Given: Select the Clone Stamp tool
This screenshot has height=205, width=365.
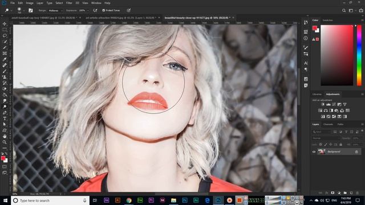Looking at the screenshot, I should point(5,77).
